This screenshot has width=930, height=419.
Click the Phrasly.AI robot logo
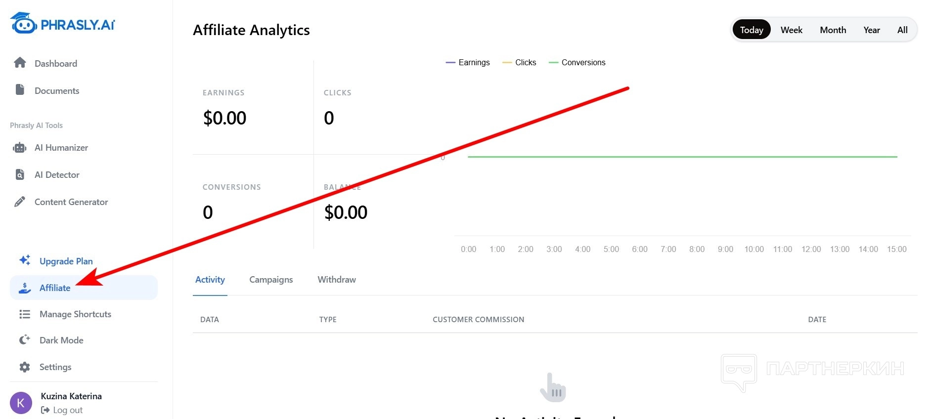[24, 23]
